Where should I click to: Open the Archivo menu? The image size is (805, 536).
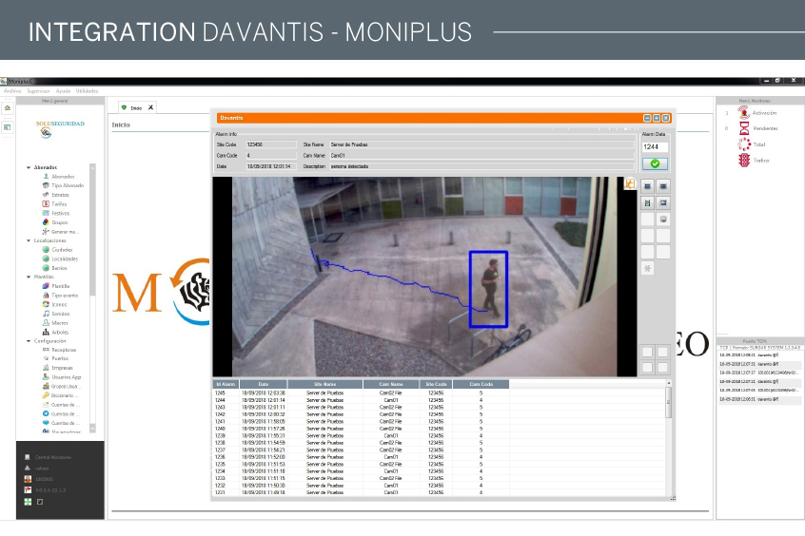(12, 90)
